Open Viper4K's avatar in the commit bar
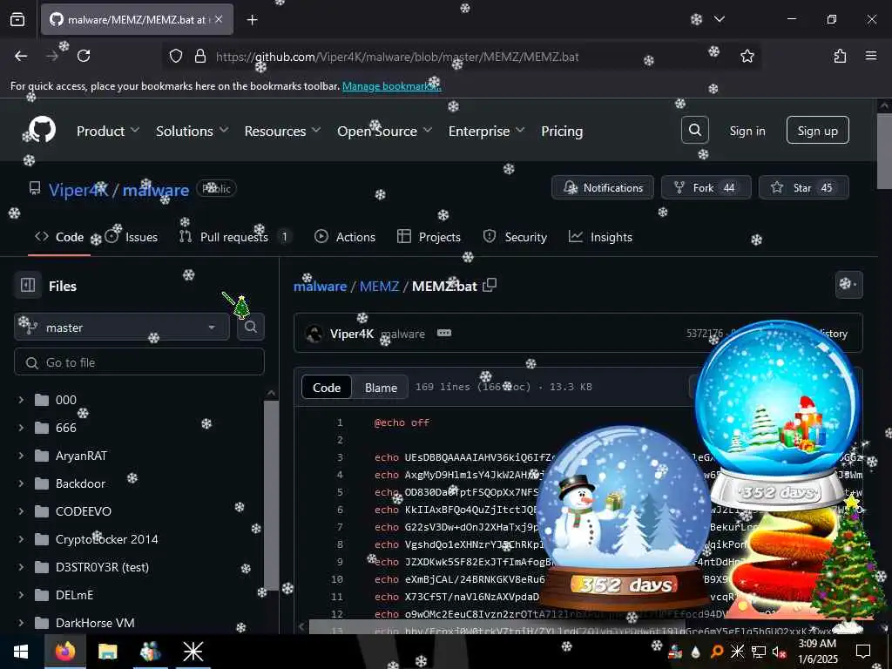 [x=314, y=334]
